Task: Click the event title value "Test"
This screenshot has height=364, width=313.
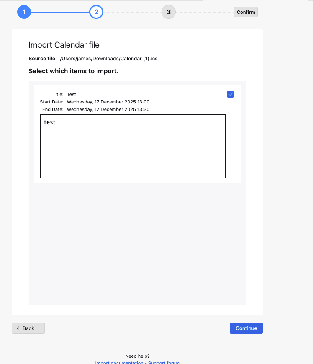Action: [72, 95]
